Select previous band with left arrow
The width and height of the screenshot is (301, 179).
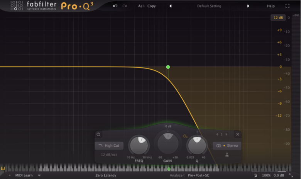click(217, 134)
